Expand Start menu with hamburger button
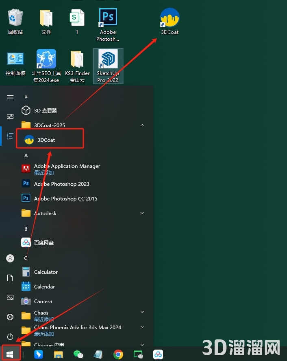 click(10, 97)
